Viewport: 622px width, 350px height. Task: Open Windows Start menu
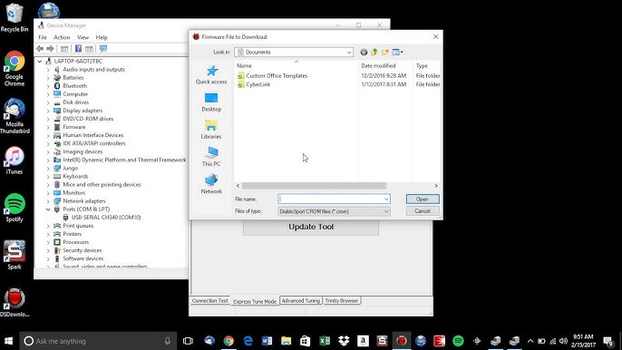9,341
